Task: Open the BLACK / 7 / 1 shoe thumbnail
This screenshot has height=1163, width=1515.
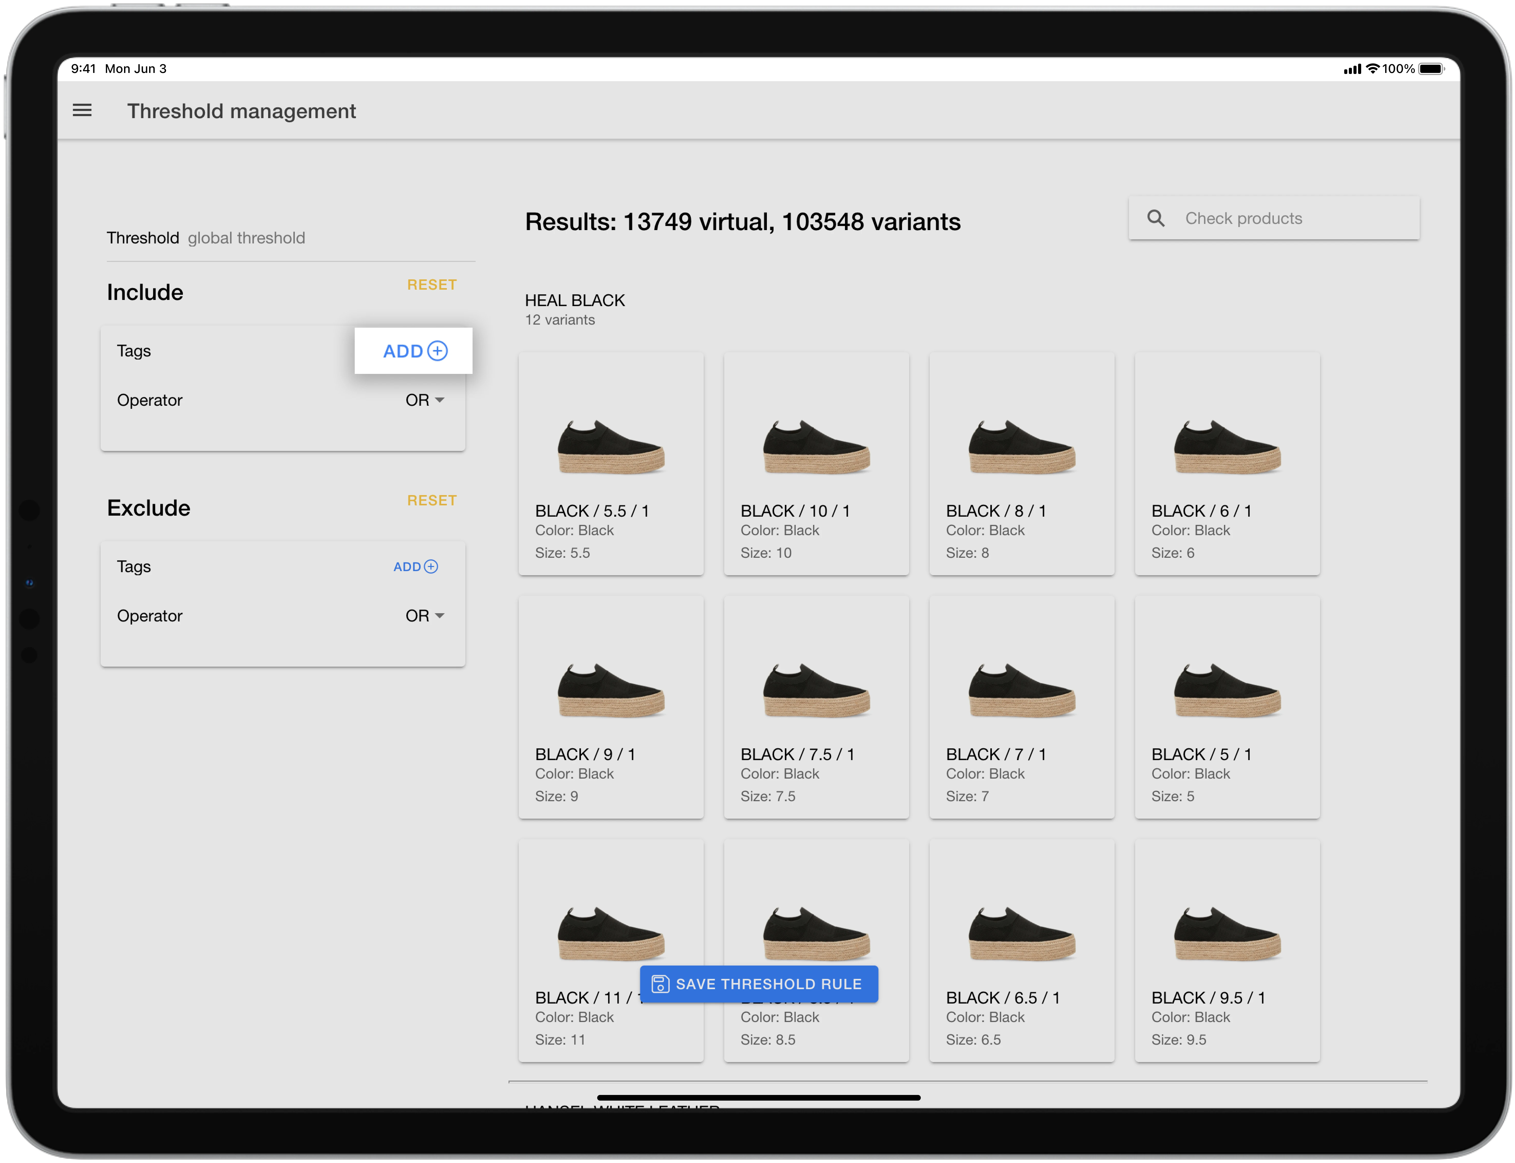Action: (1021, 690)
